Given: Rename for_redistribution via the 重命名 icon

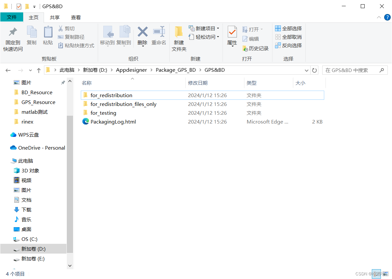Looking at the screenshot, I should click(x=159, y=37).
